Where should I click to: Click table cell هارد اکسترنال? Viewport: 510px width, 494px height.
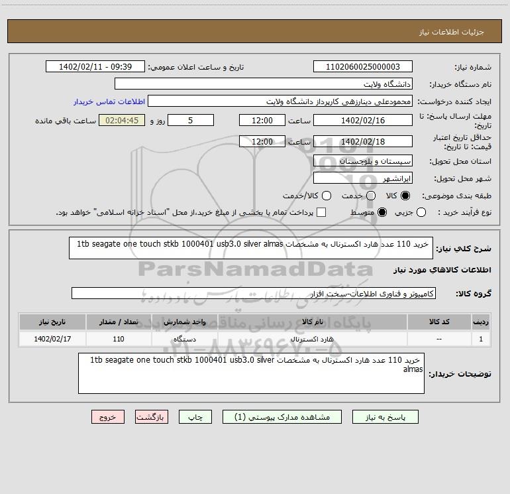click(x=312, y=339)
